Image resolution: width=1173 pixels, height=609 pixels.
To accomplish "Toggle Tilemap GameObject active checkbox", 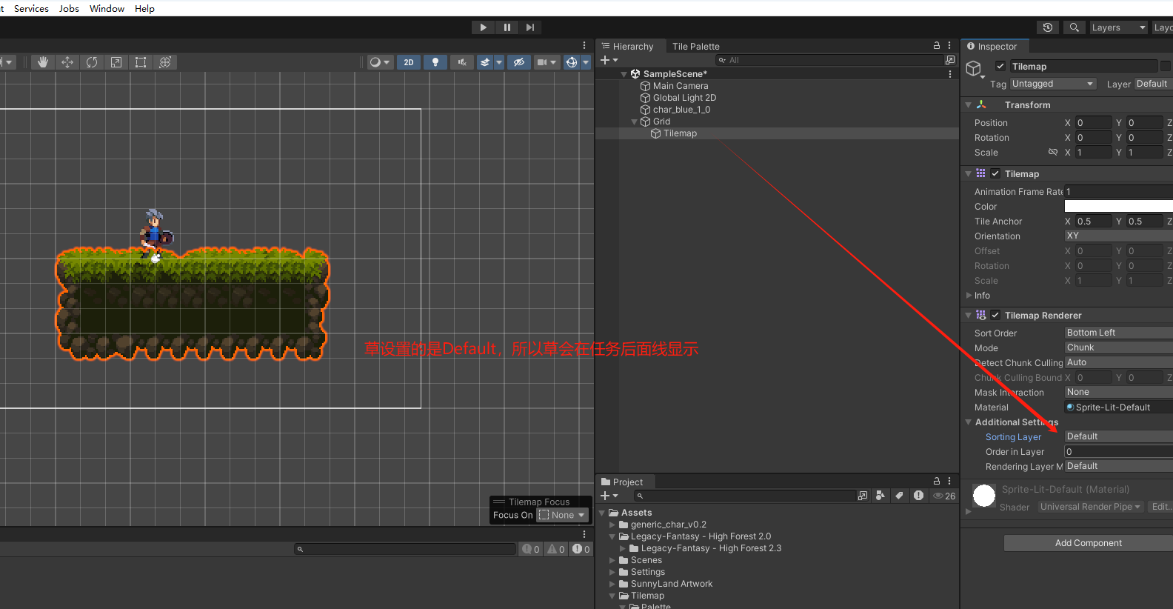I will point(1000,66).
